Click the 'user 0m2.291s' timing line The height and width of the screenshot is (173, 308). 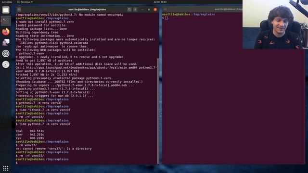30,135
